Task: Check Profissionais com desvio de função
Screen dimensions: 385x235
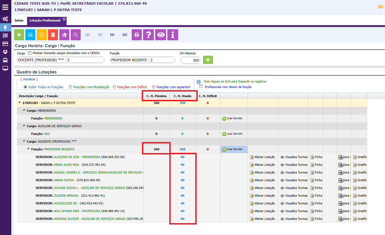Action: coord(201,87)
